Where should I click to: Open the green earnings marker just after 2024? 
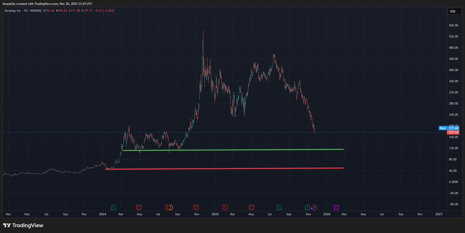[x=113, y=207]
